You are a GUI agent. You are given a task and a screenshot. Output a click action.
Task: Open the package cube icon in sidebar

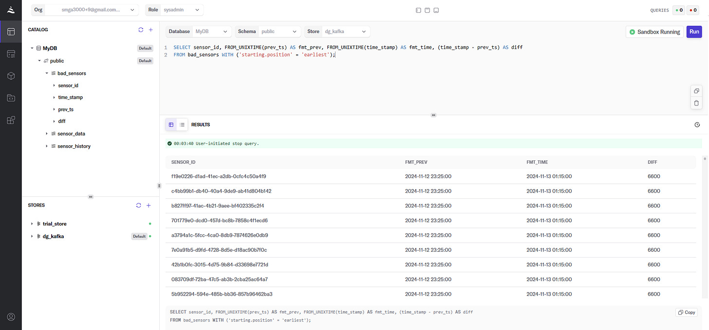click(x=11, y=76)
